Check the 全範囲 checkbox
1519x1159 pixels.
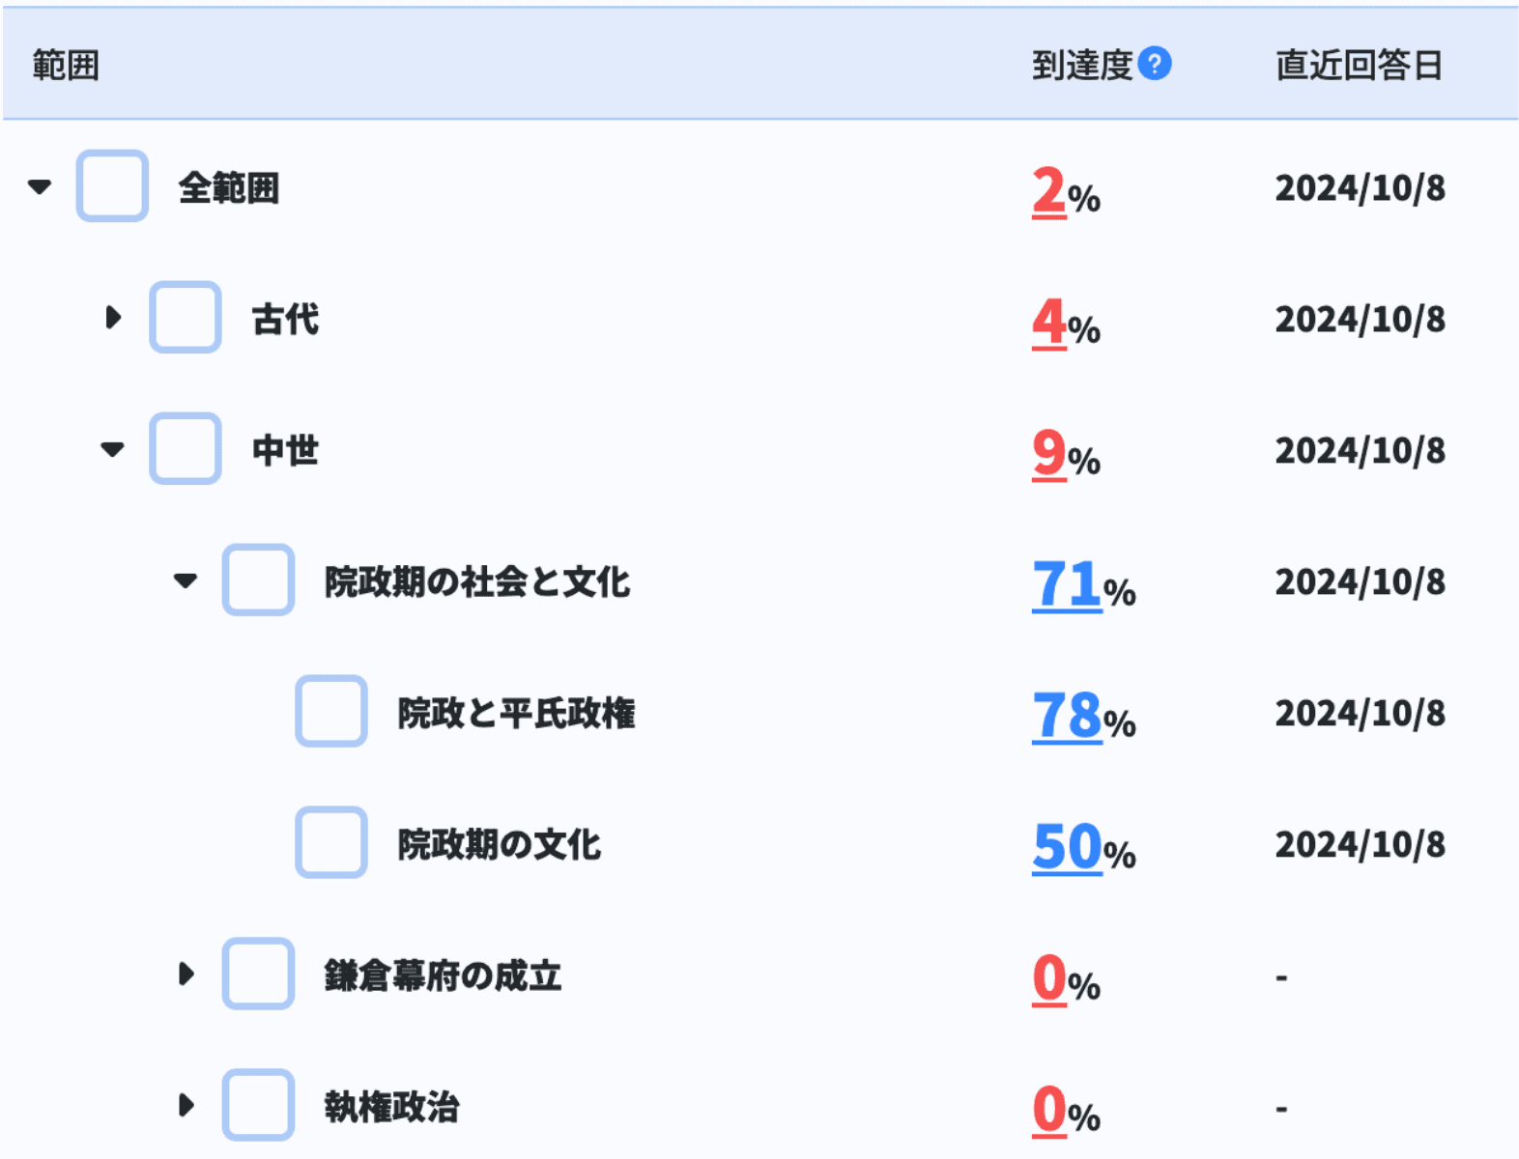tap(111, 187)
